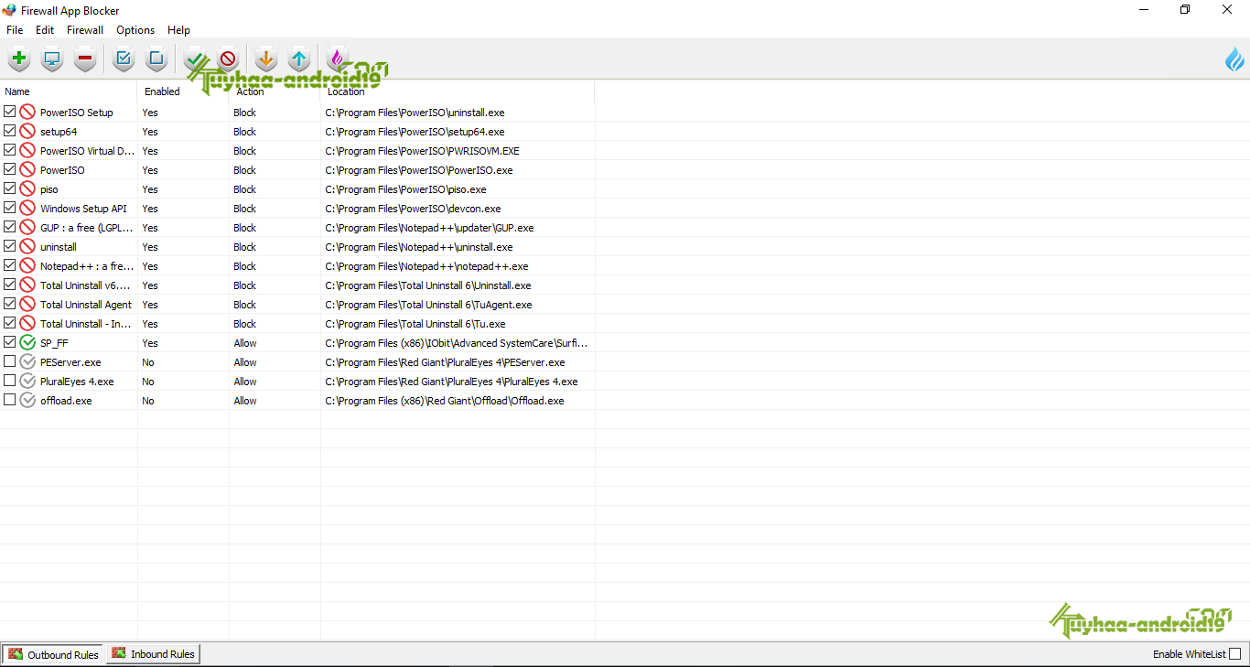This screenshot has height=667, width=1250.
Task: Click the Check selected items toolbar icon
Action: [x=124, y=60]
